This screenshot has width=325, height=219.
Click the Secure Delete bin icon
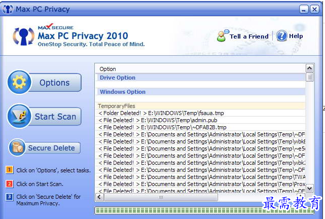coord(17,148)
